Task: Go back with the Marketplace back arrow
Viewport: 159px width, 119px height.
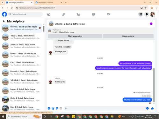Action: (x=4, y=21)
